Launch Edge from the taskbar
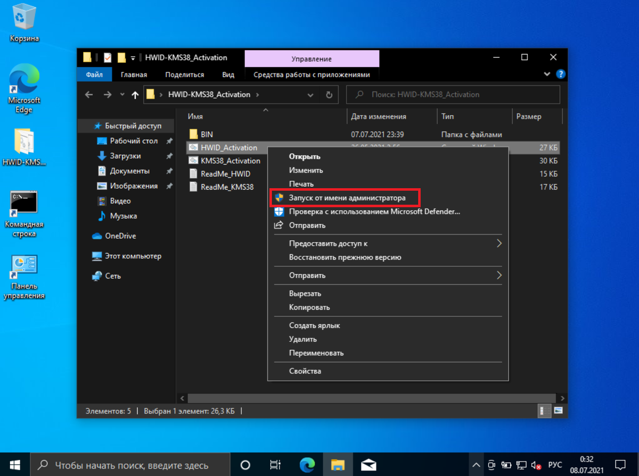The height and width of the screenshot is (476, 639). click(x=307, y=465)
